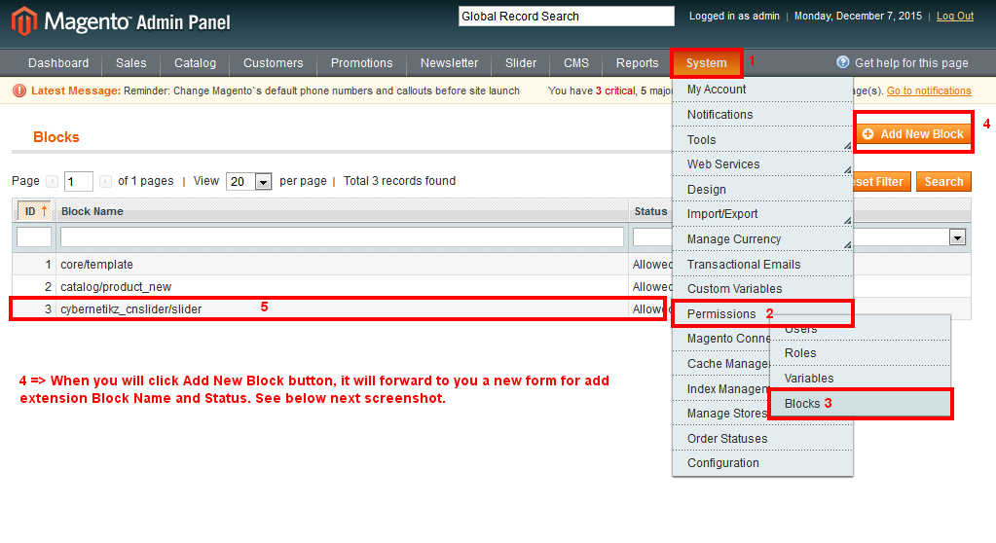Screen dimensions: 996x543
Task: Select Variables in Permissions submenu
Action: coord(860,379)
